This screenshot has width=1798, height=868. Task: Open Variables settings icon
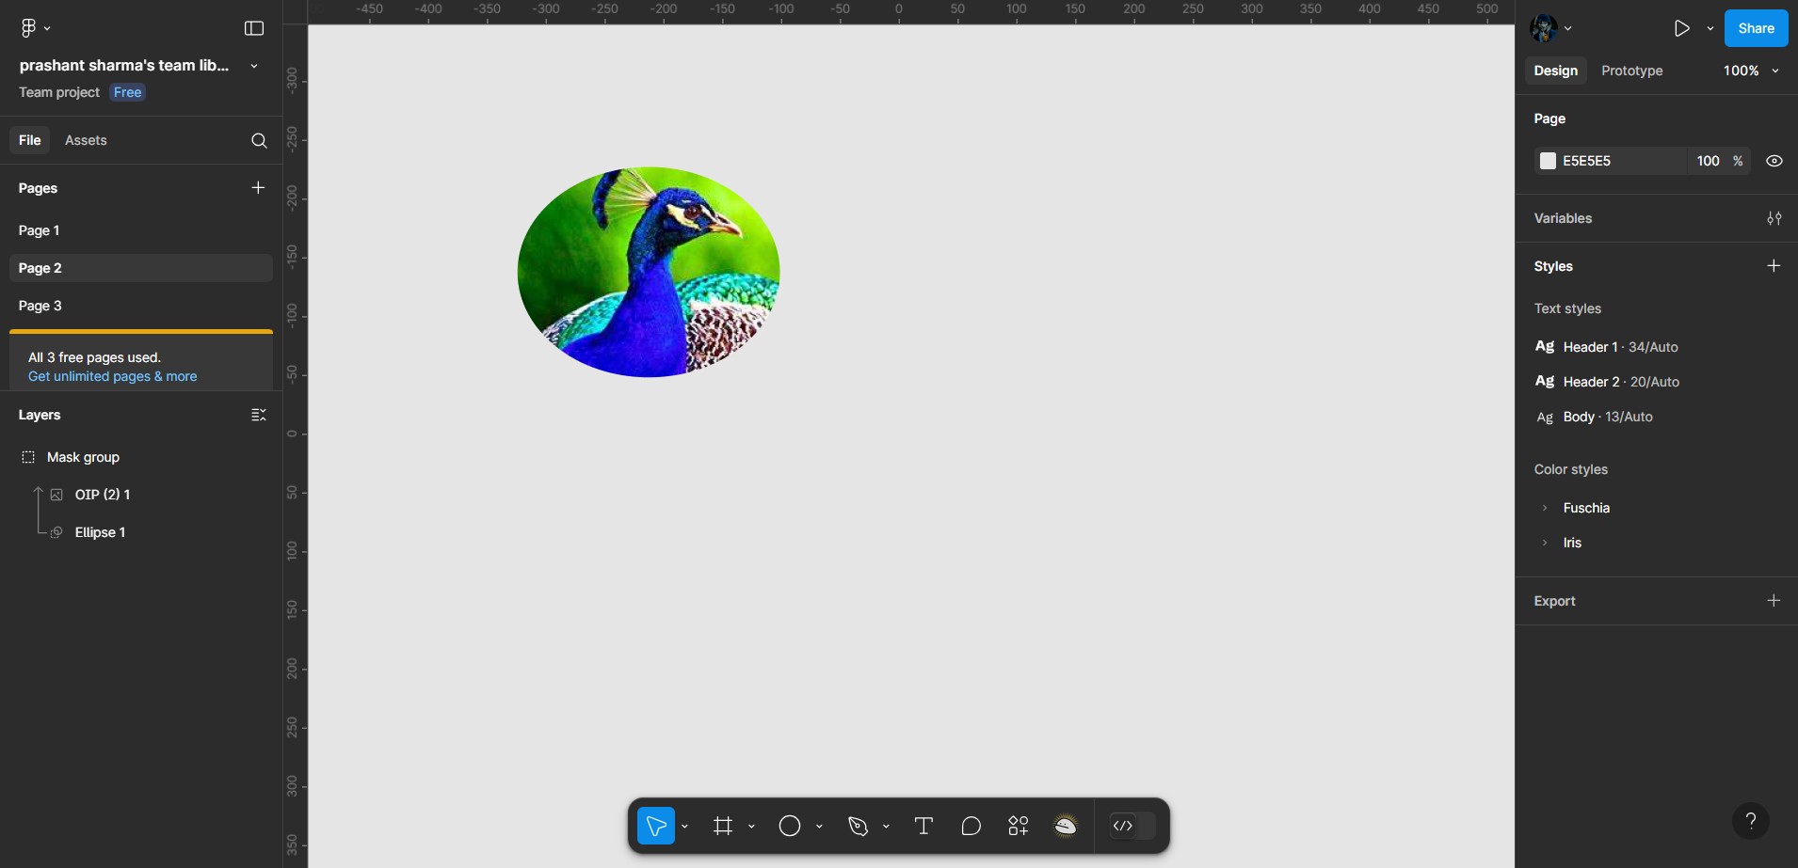pos(1774,218)
